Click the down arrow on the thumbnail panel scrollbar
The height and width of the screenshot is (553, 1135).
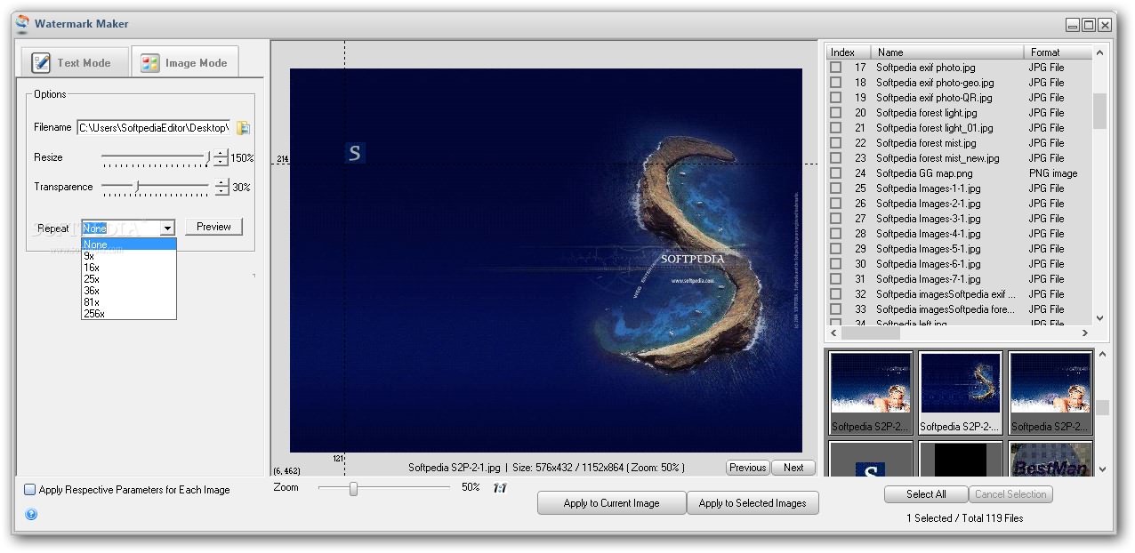pyautogui.click(x=1102, y=469)
